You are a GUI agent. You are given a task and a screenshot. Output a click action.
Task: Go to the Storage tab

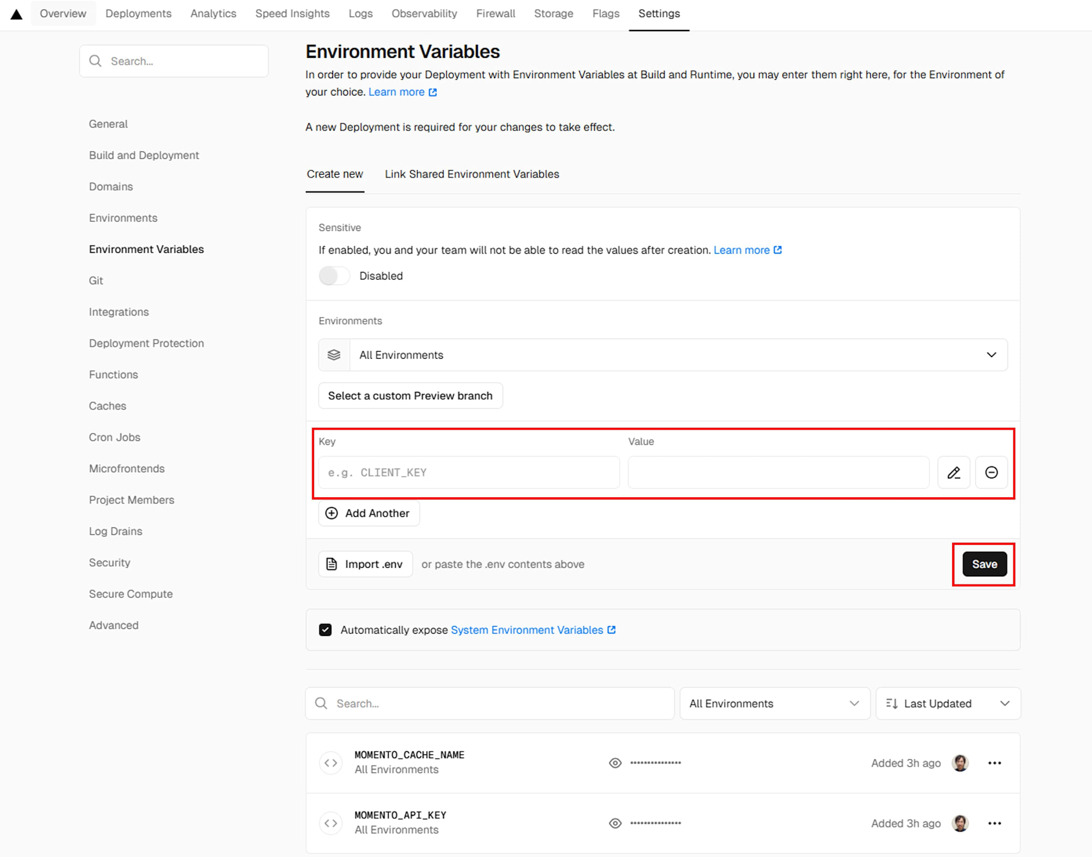(x=554, y=14)
